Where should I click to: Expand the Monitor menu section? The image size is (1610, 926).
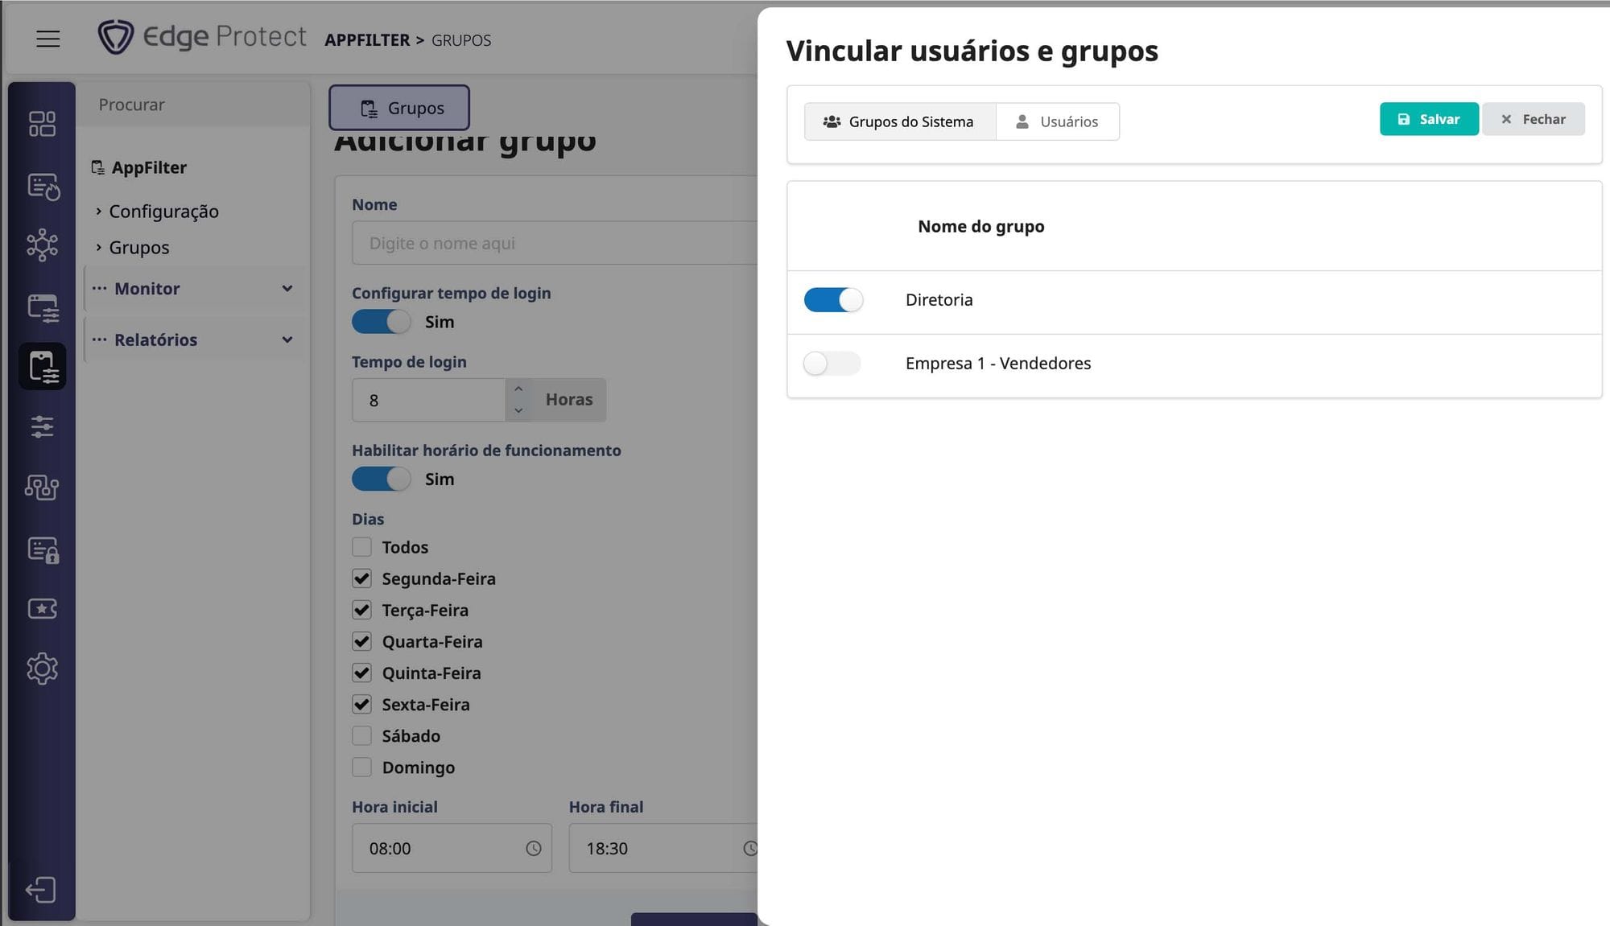coord(194,289)
